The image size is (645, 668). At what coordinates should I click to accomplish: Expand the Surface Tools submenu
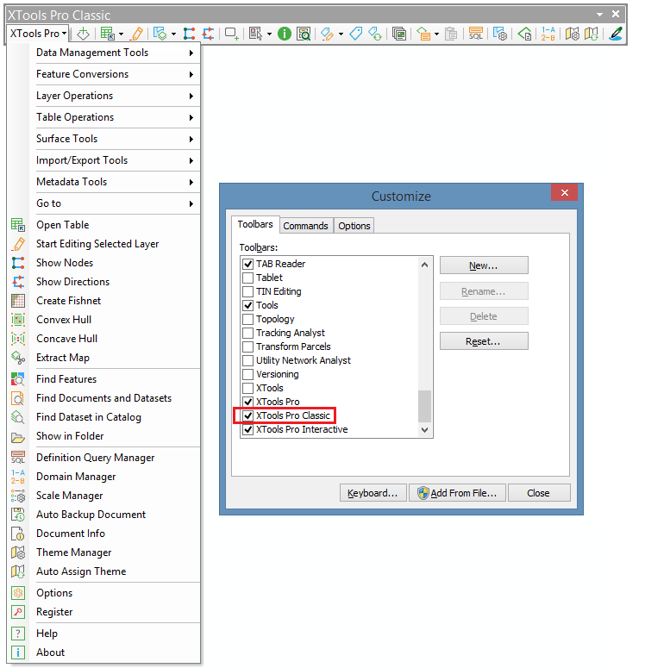tap(115, 139)
